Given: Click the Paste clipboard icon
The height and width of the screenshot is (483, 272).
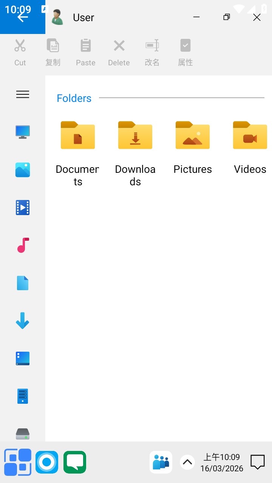Looking at the screenshot, I should point(86,46).
